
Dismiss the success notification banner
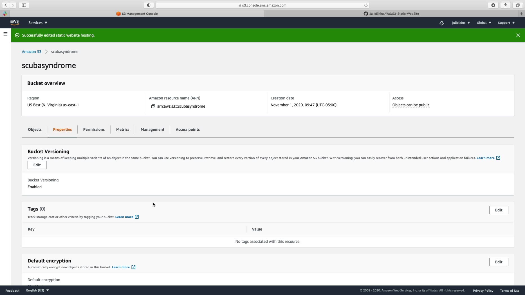tap(518, 35)
